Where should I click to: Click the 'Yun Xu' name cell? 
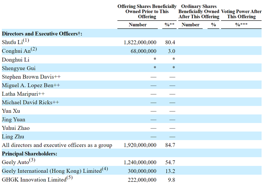pyautogui.click(x=11, y=111)
